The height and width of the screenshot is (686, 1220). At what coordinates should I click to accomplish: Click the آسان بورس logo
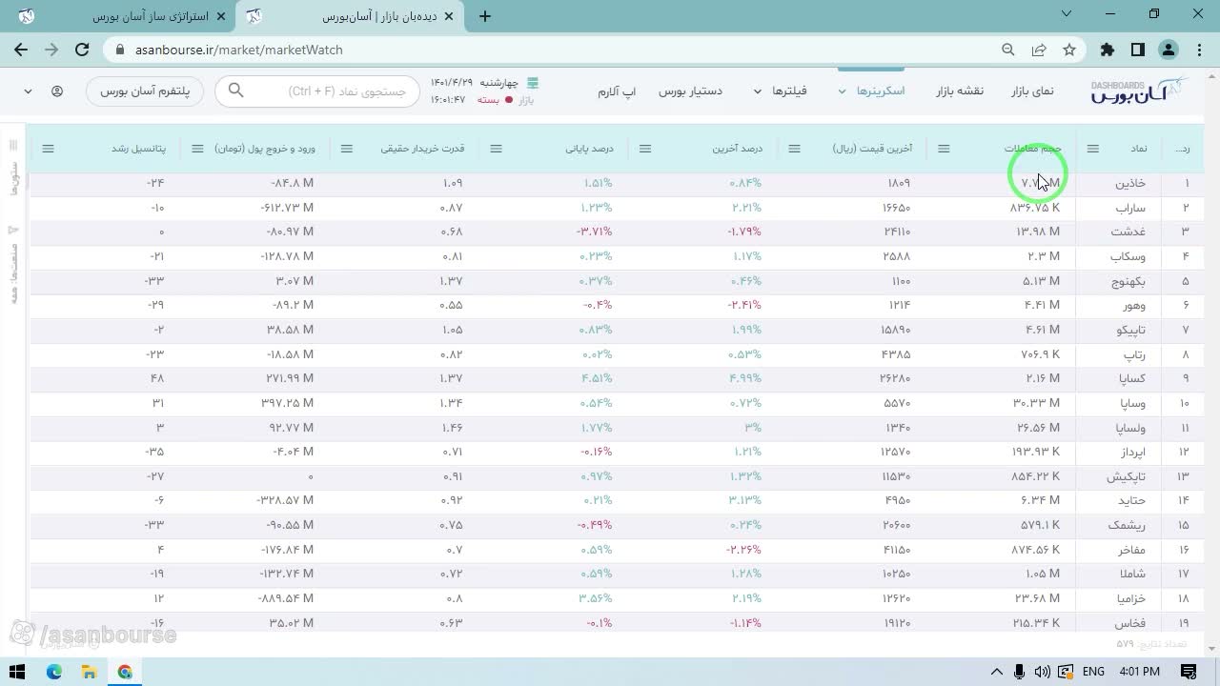tap(1140, 91)
